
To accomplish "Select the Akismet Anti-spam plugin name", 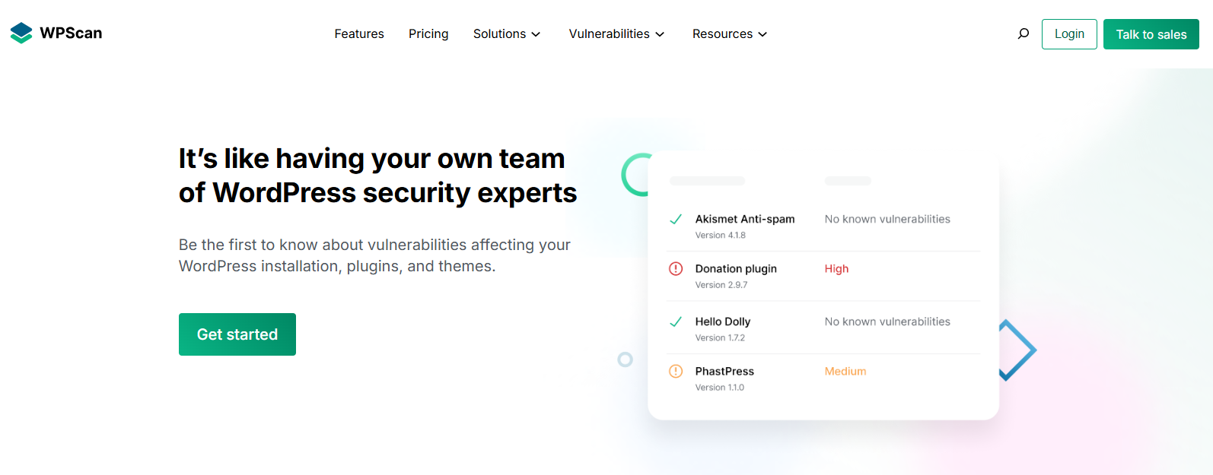I will point(745,219).
